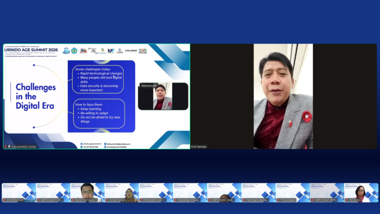Click the AGEsummit26@urindo.ac.id email on slide

(118, 144)
